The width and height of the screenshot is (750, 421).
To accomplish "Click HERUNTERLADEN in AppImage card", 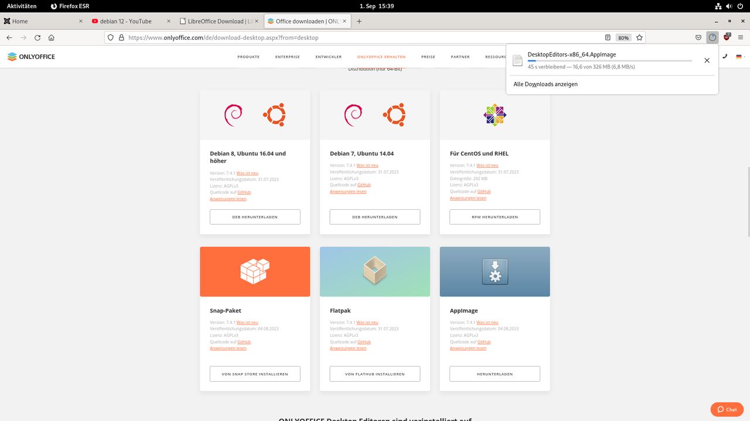I will tap(495, 374).
